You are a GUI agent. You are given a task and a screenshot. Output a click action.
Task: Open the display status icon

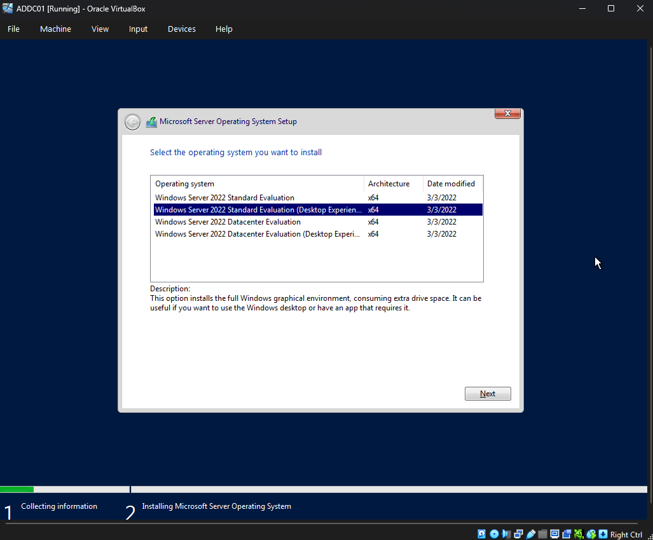click(554, 533)
